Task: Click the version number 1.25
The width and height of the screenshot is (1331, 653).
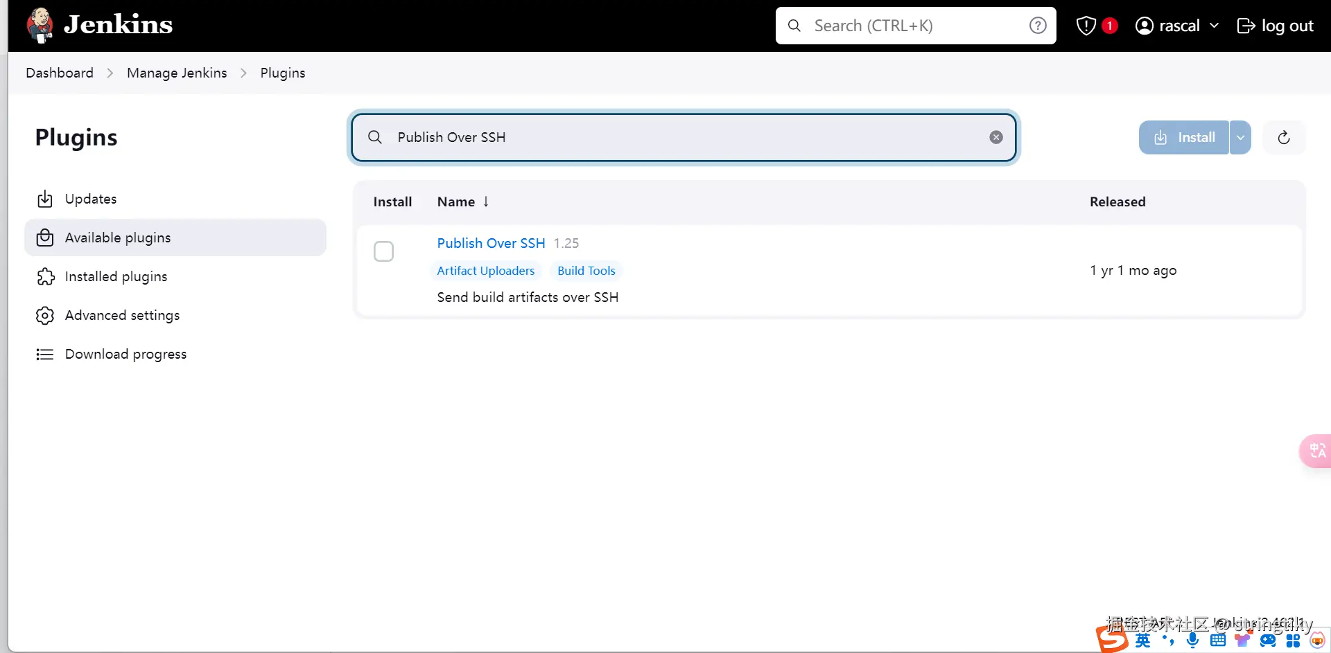Action: (x=566, y=243)
